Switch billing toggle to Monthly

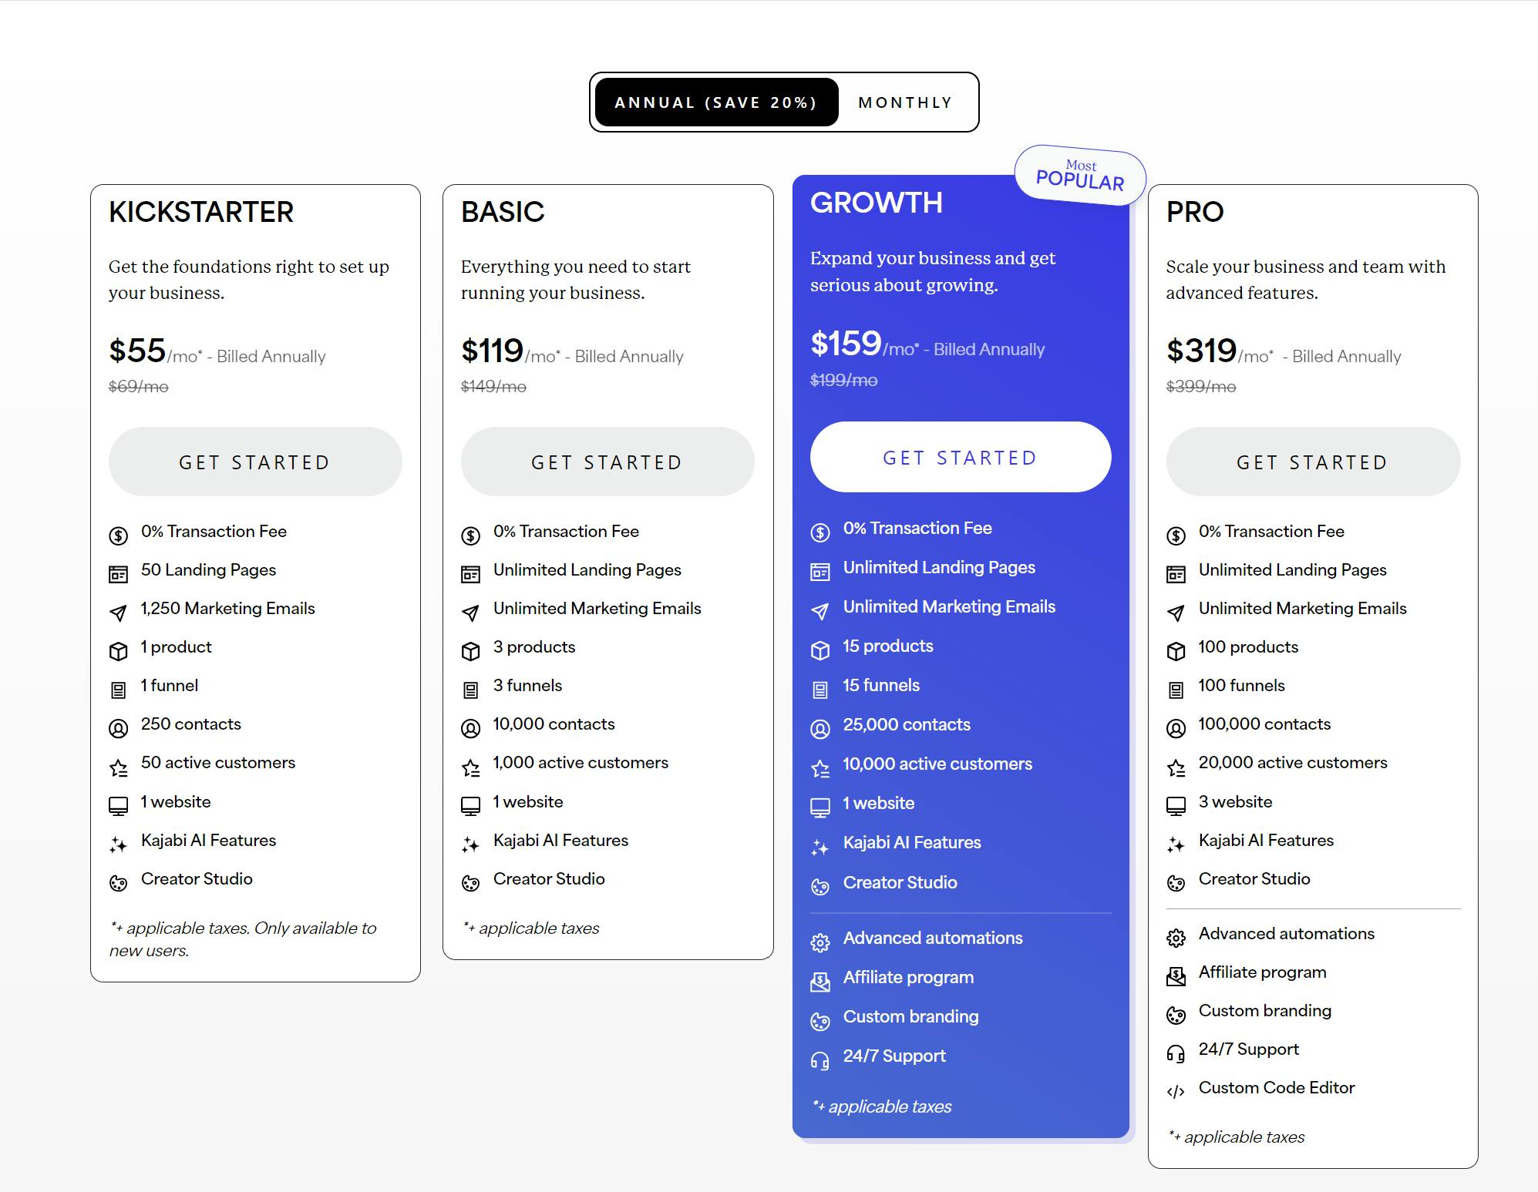click(905, 102)
